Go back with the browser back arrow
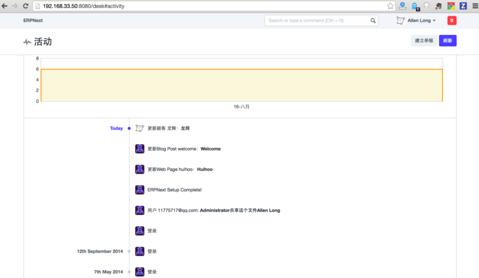The height and width of the screenshot is (278, 479). click(5, 6)
